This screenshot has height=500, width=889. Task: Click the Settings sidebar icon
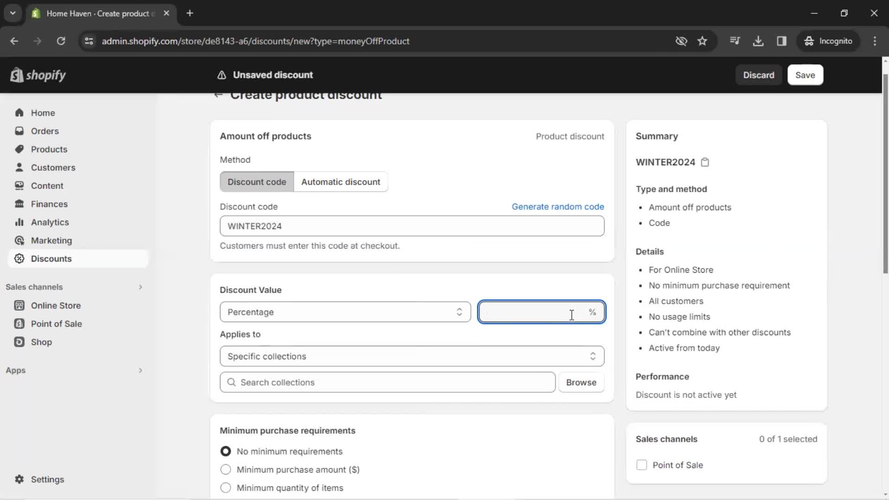click(19, 479)
